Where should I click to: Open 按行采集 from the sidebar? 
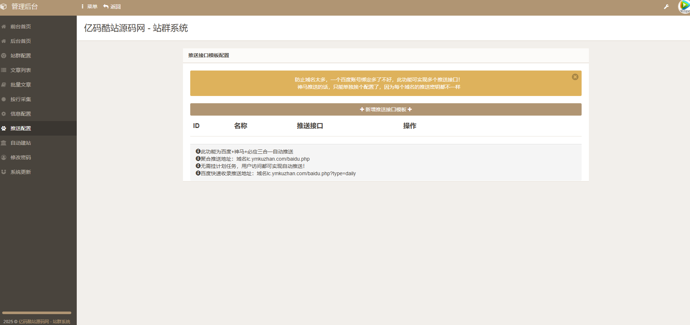tap(21, 99)
